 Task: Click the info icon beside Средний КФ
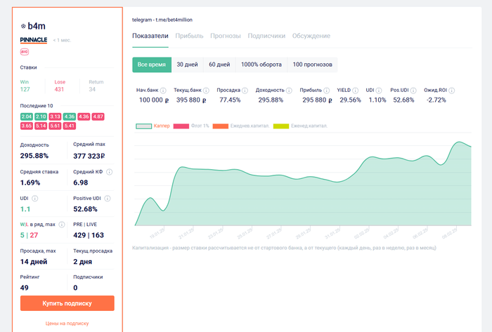click(x=109, y=171)
